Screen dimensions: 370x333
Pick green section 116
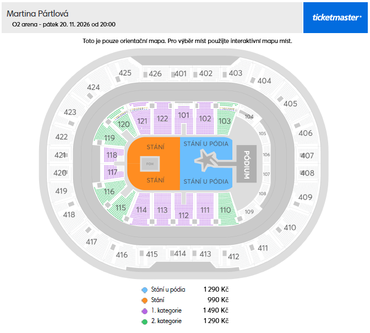pos(109,192)
